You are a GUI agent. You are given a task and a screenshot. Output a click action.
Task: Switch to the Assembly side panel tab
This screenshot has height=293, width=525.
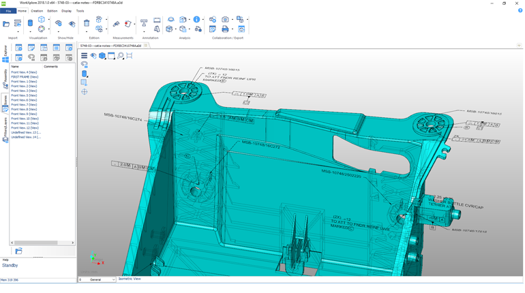coord(5,76)
